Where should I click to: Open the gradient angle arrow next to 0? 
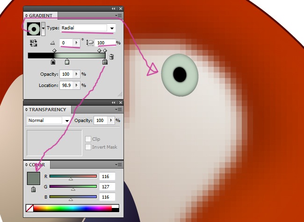pos(76,43)
